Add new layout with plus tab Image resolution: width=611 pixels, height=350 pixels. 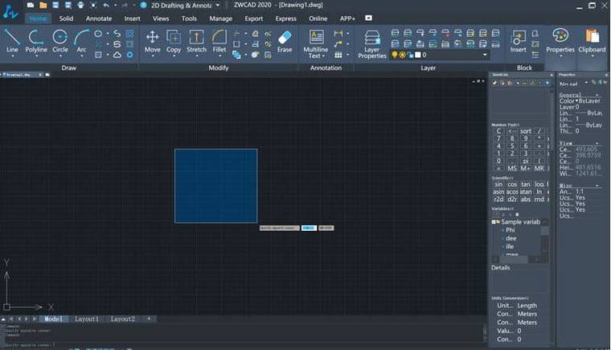[x=149, y=319]
